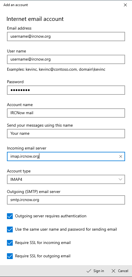Expand Account type using the chevron arrow
Image resolution: width=132 pixels, height=277 pixels.
click(120, 179)
